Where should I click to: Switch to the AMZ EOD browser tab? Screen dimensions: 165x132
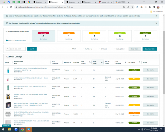click(x=122, y=2)
